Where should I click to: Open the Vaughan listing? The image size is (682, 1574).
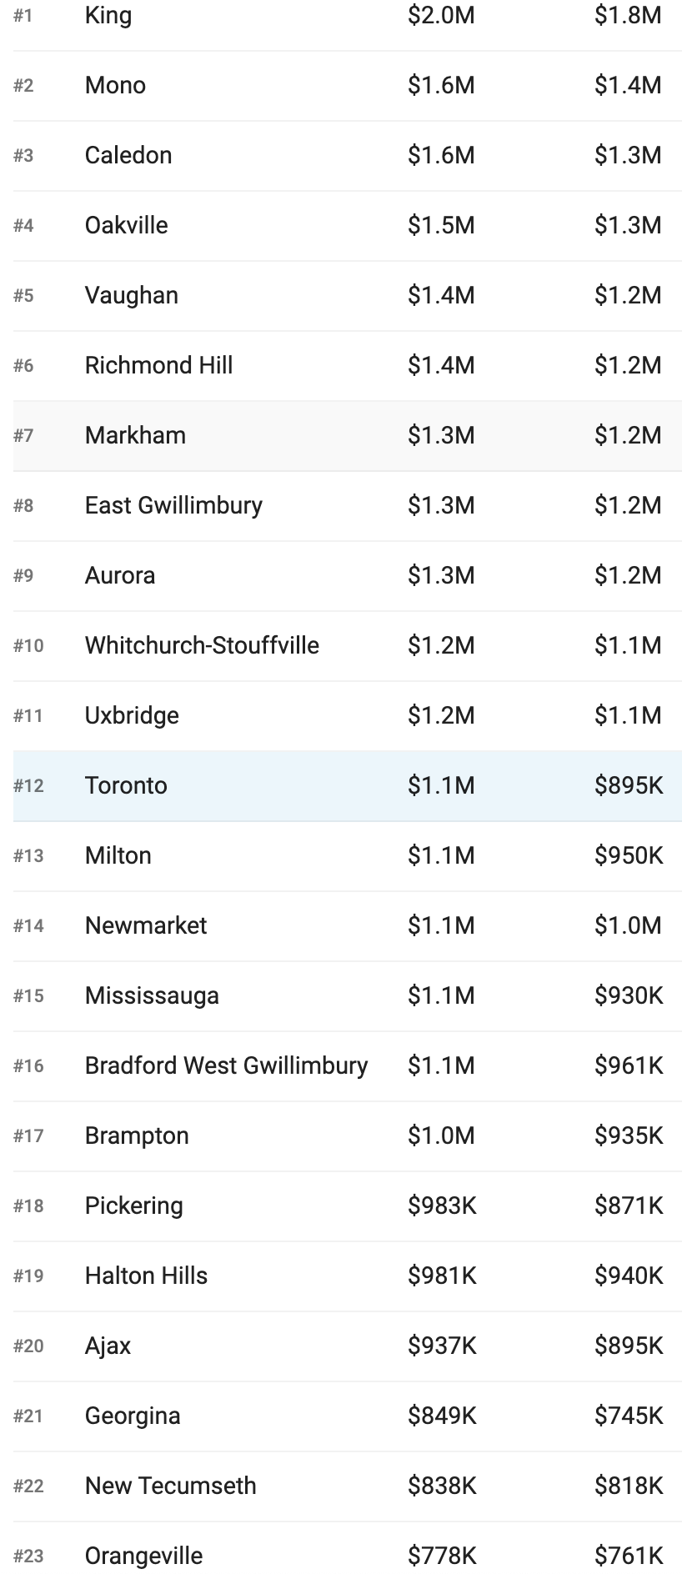(131, 295)
